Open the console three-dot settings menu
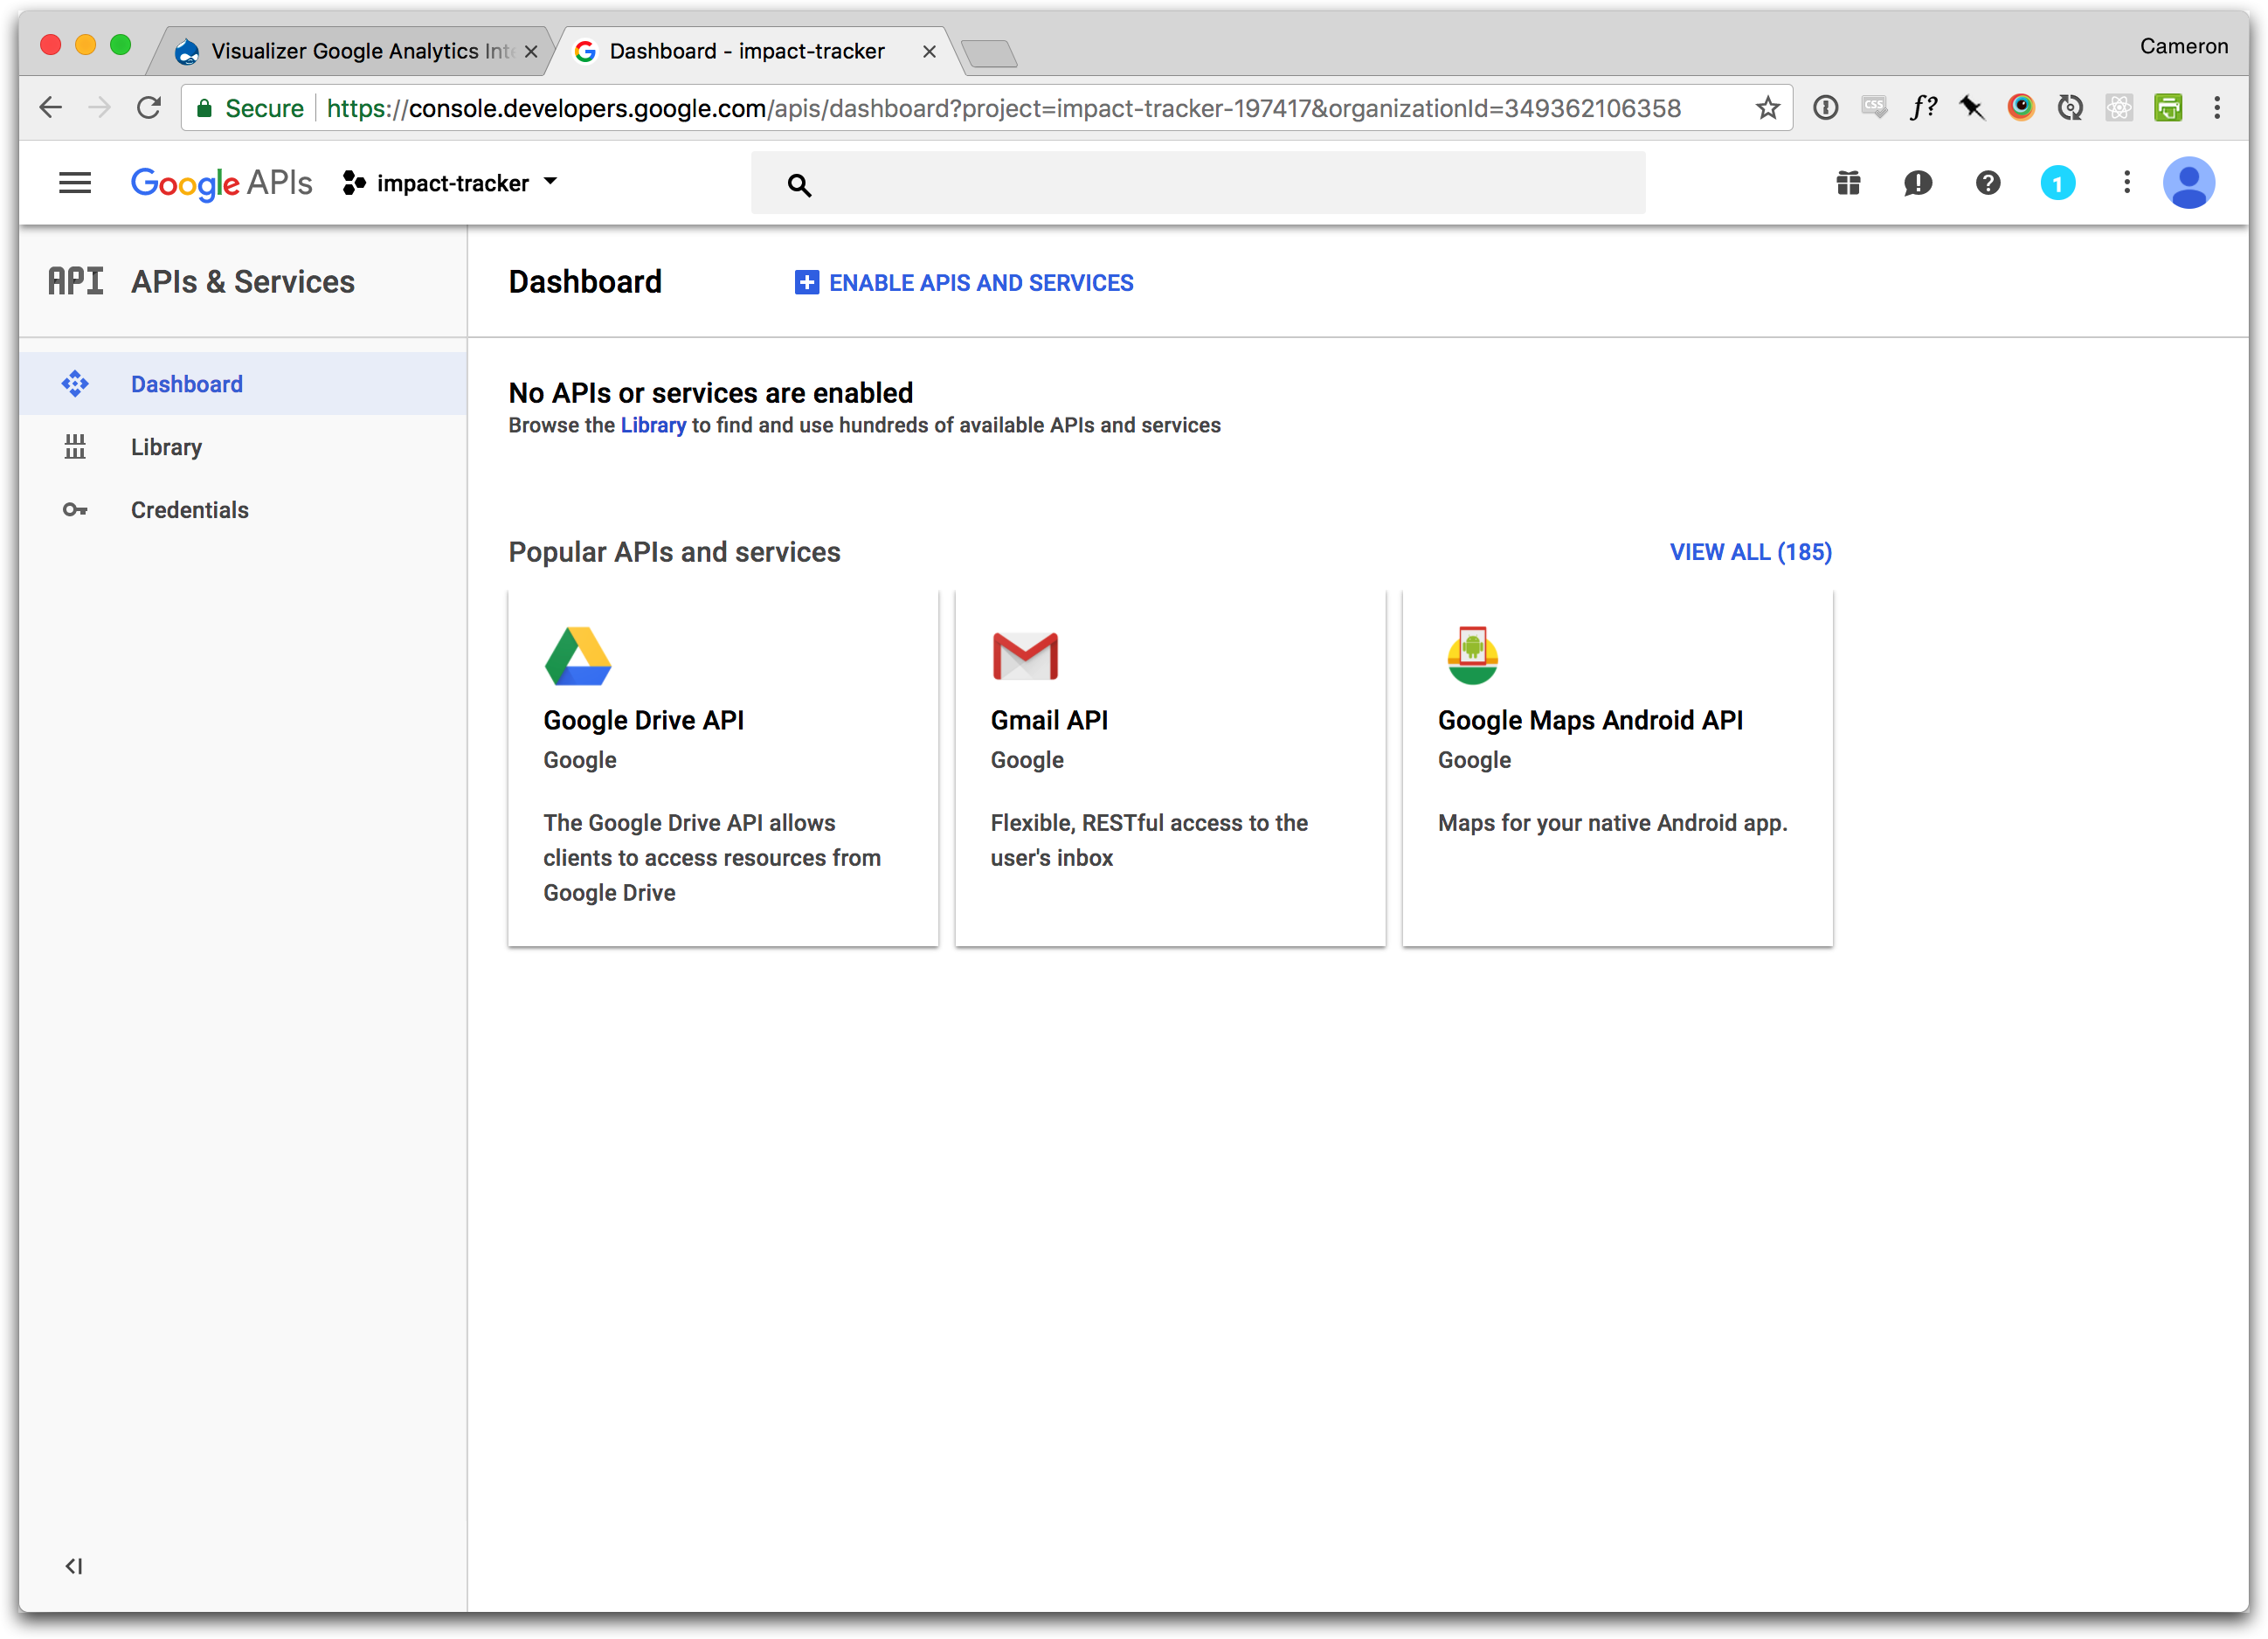This screenshot has width=2268, height=1639. [x=2126, y=183]
